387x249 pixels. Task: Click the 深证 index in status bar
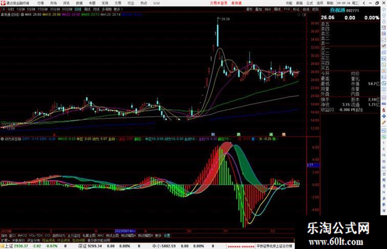[82, 246]
